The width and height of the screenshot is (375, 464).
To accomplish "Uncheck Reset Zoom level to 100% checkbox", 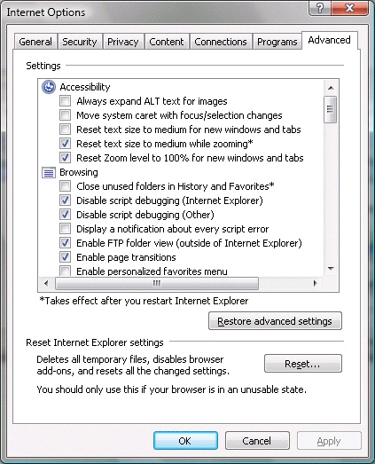I will click(65, 158).
